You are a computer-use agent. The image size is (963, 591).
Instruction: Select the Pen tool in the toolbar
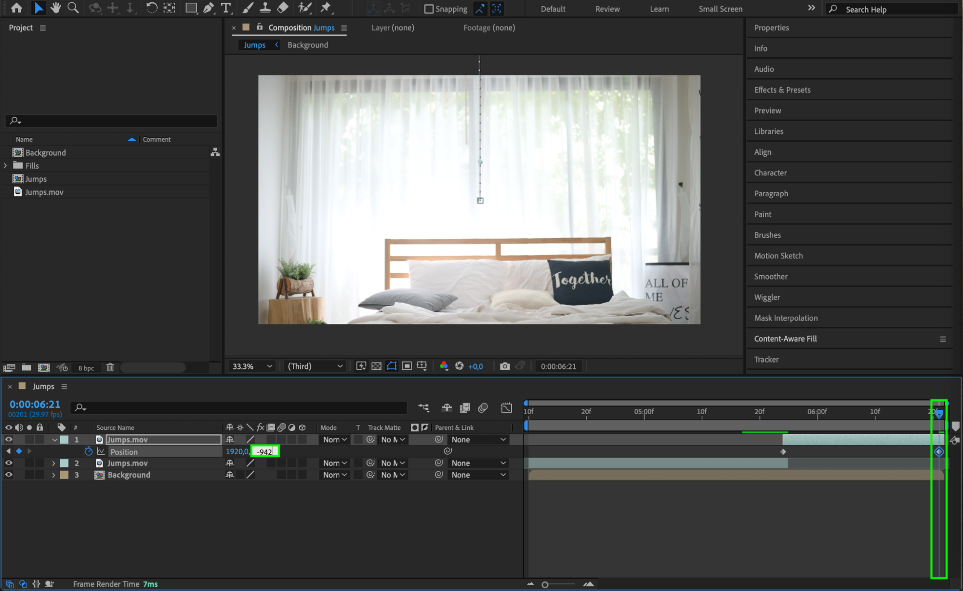[x=208, y=8]
